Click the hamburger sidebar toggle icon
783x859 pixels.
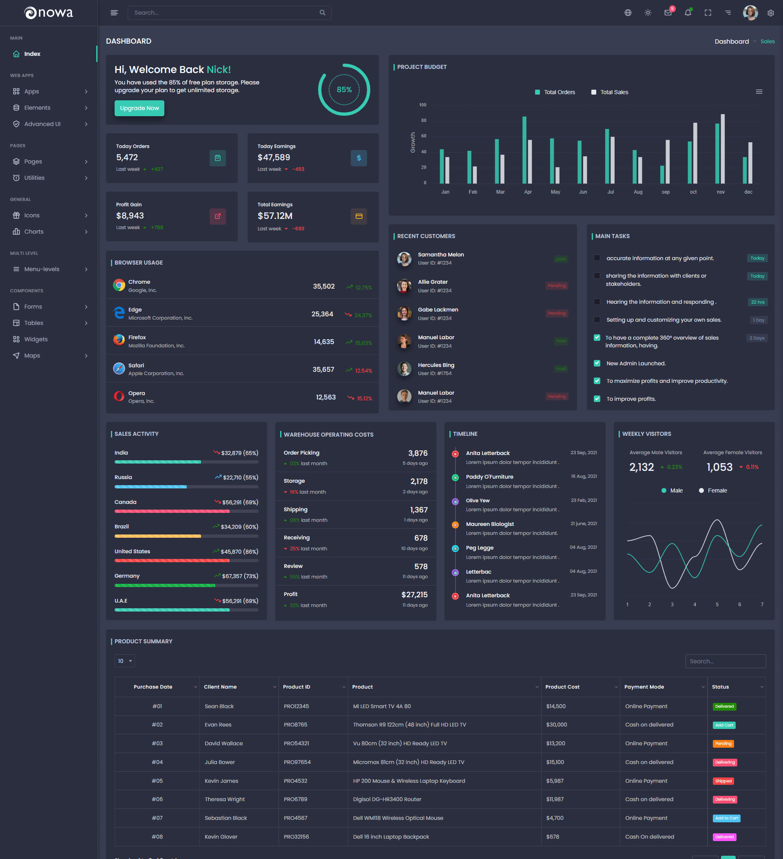(x=114, y=13)
